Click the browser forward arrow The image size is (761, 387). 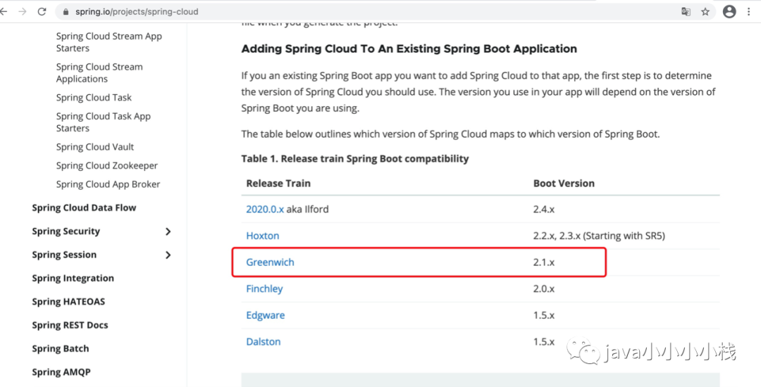click(x=23, y=12)
